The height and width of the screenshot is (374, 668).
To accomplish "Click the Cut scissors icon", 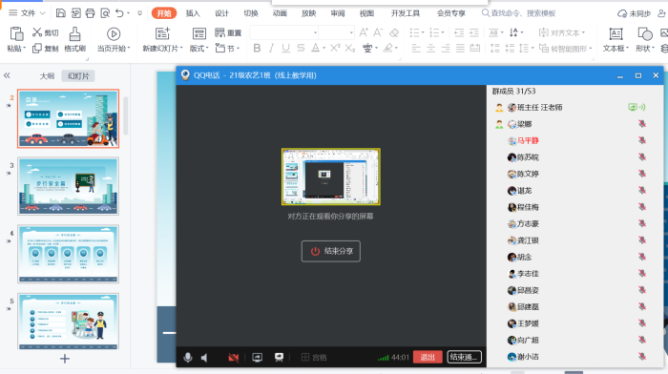I will [37, 32].
